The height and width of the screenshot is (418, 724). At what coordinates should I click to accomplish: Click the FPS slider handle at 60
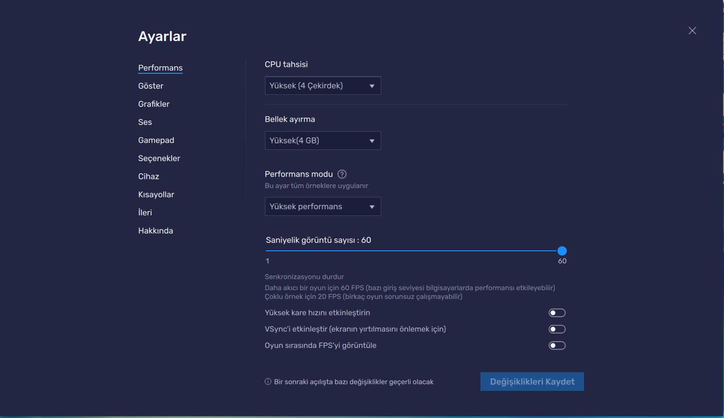(562, 251)
